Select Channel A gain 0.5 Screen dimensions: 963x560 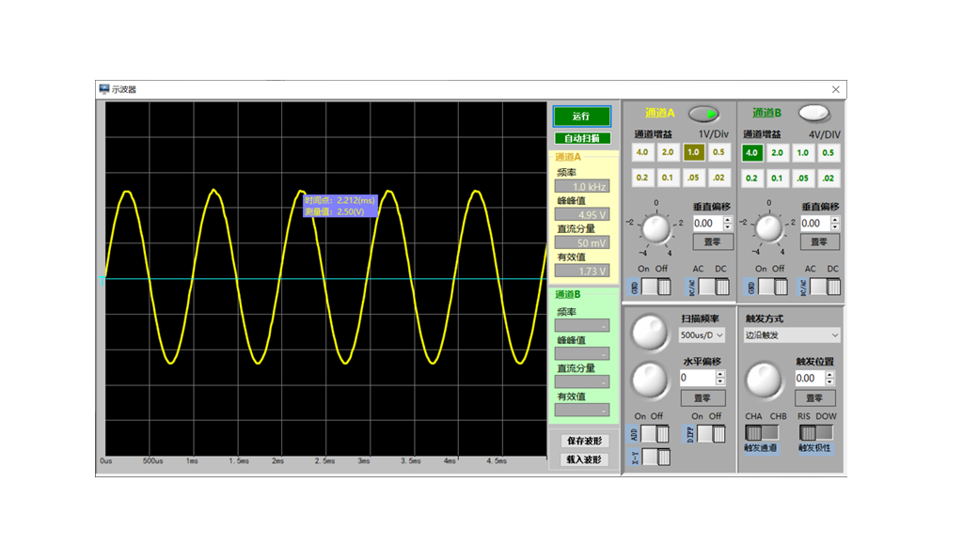pos(718,152)
